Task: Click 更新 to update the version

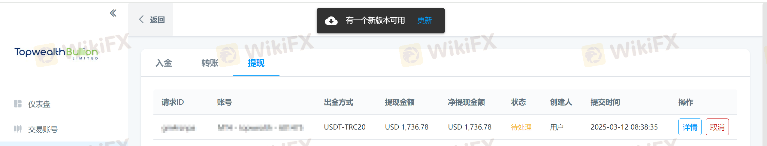Action: [x=425, y=20]
